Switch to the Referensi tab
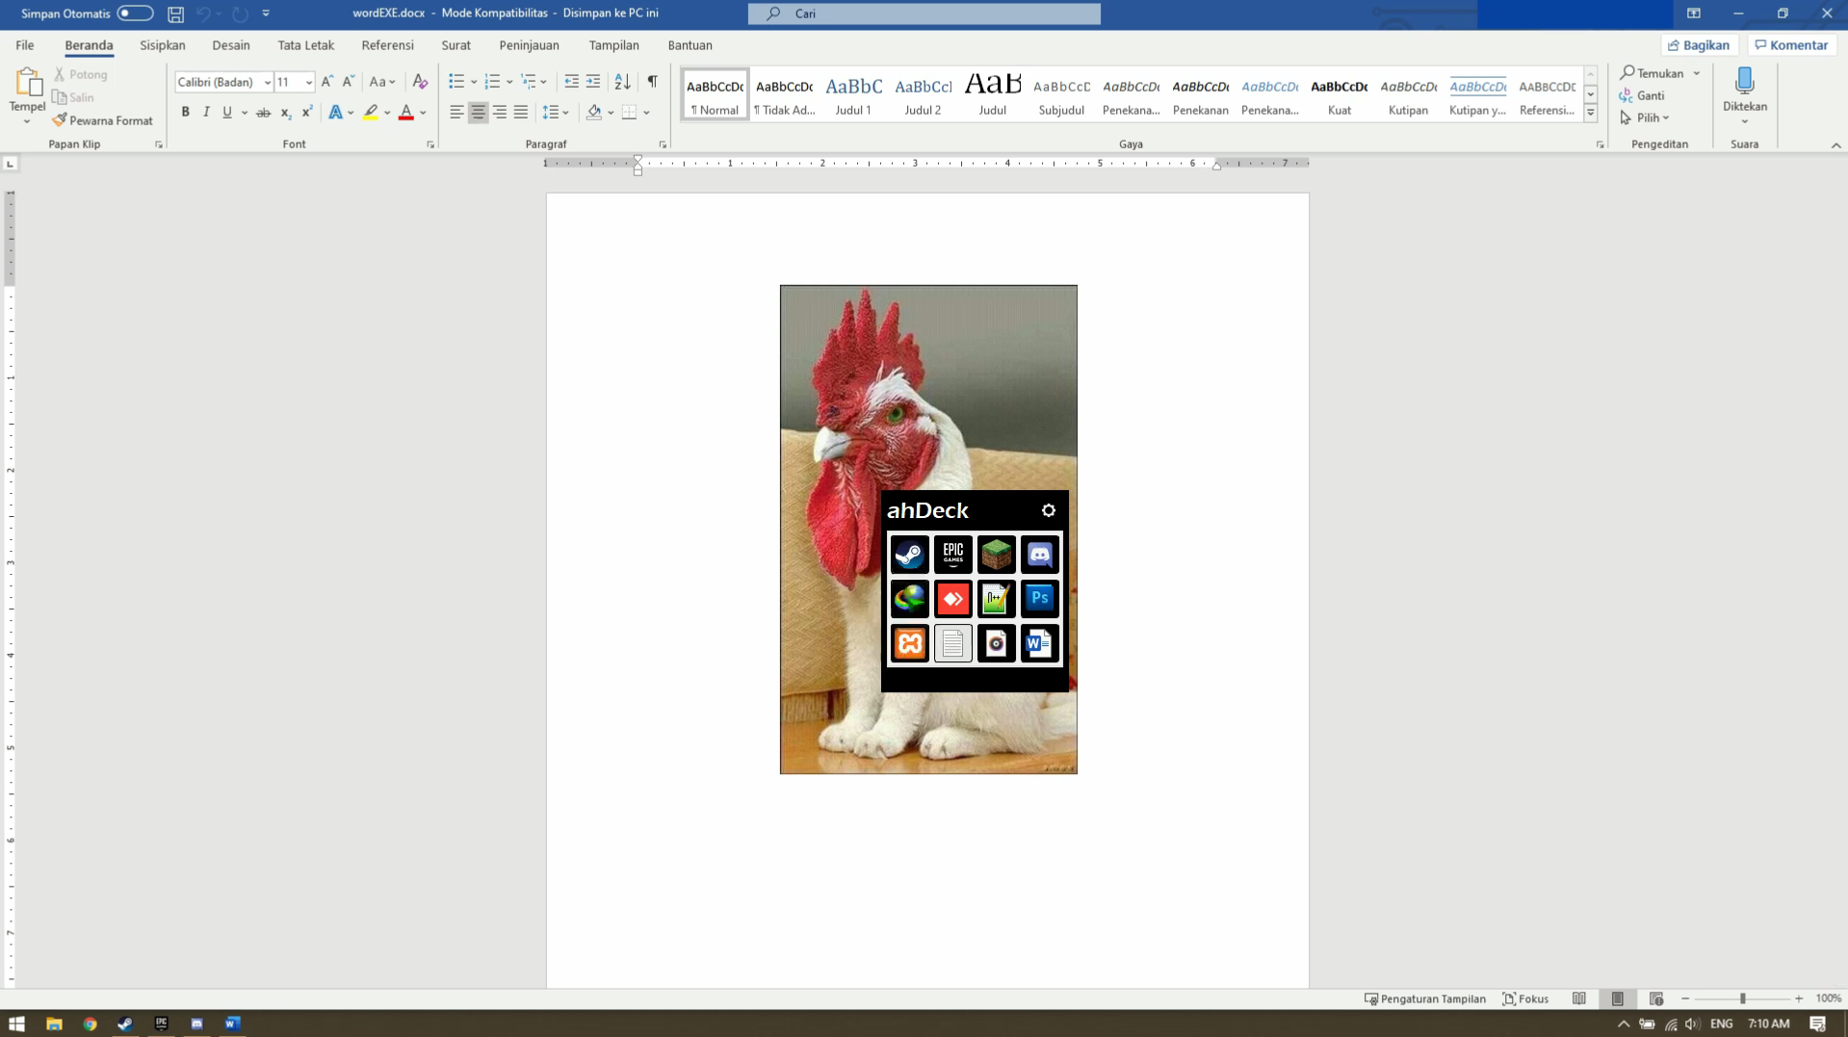The image size is (1848, 1037). pos(388,45)
